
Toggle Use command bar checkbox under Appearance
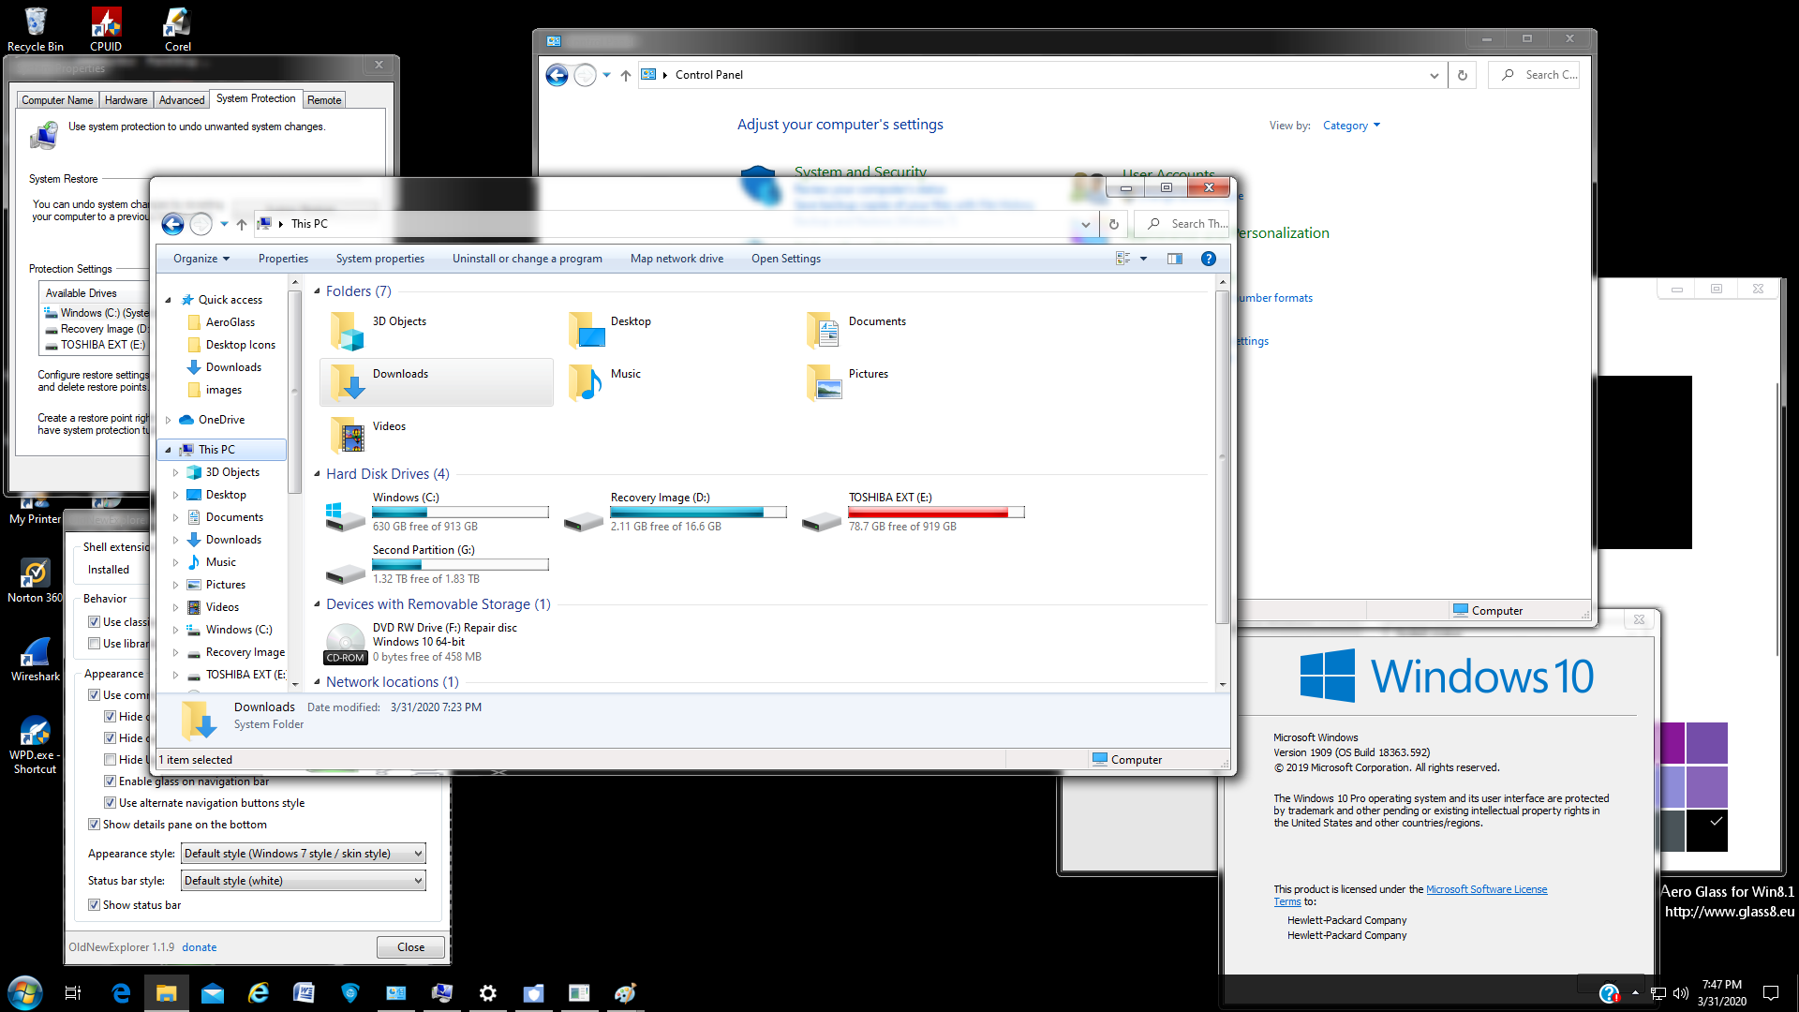(x=94, y=695)
